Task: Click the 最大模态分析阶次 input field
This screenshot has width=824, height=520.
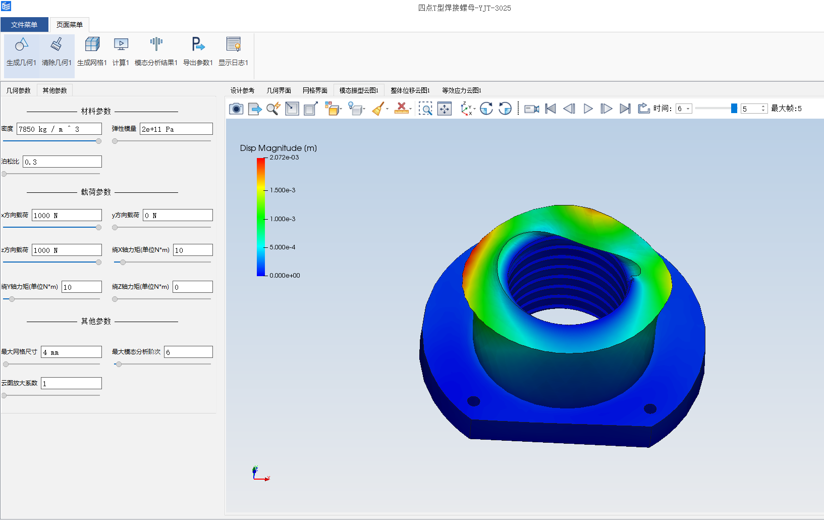Action: coord(188,352)
